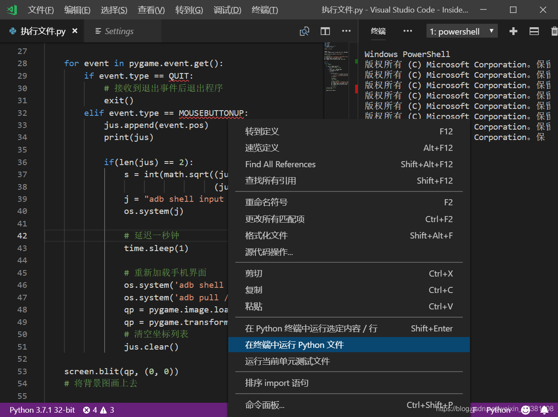
Task: Click the underlined QUIT identifier
Action: point(179,76)
